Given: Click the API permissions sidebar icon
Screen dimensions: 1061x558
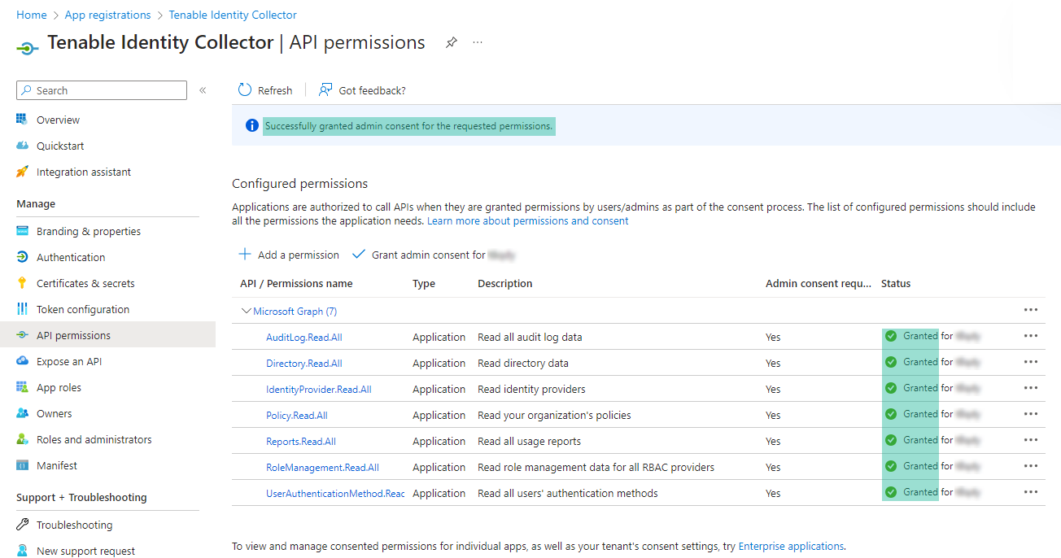Looking at the screenshot, I should coord(22,335).
